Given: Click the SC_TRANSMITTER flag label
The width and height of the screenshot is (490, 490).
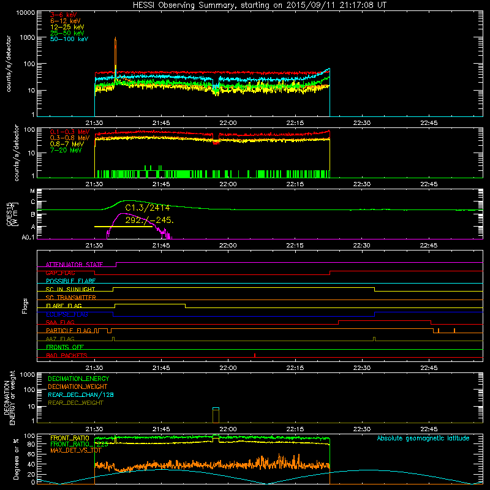Looking at the screenshot, I should [71, 298].
